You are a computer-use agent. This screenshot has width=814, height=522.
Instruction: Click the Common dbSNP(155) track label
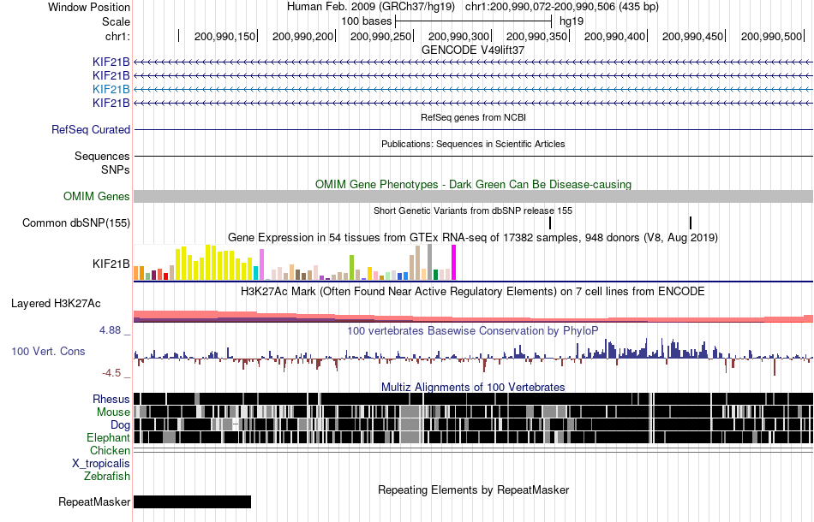coord(76,222)
